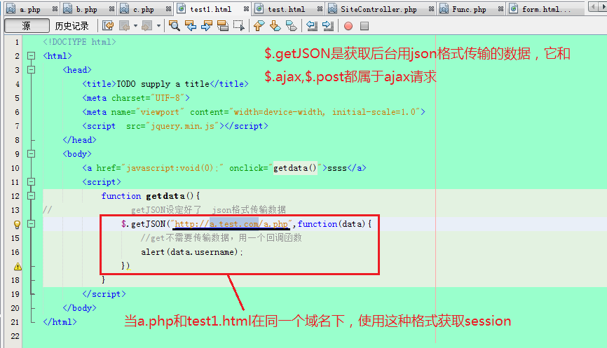Find next occurrence using toolbar arrow
This screenshot has height=348, width=607.
(206, 26)
